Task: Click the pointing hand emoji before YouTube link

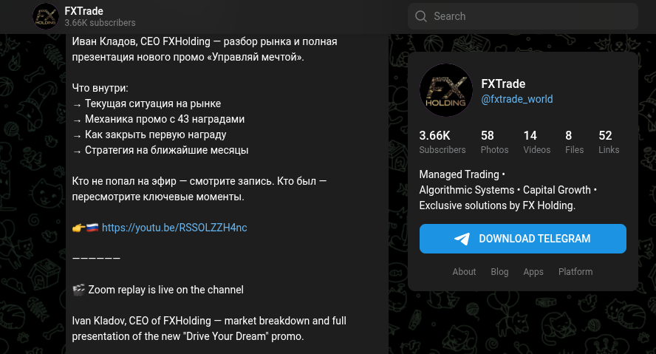Action: point(78,228)
